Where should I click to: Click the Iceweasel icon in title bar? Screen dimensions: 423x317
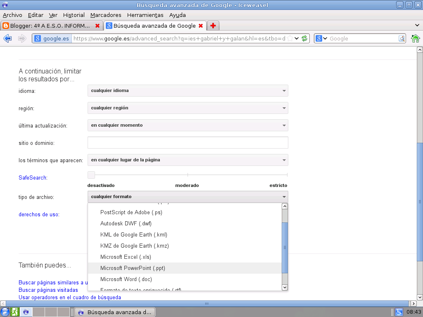pyautogui.click(x=5, y=5)
